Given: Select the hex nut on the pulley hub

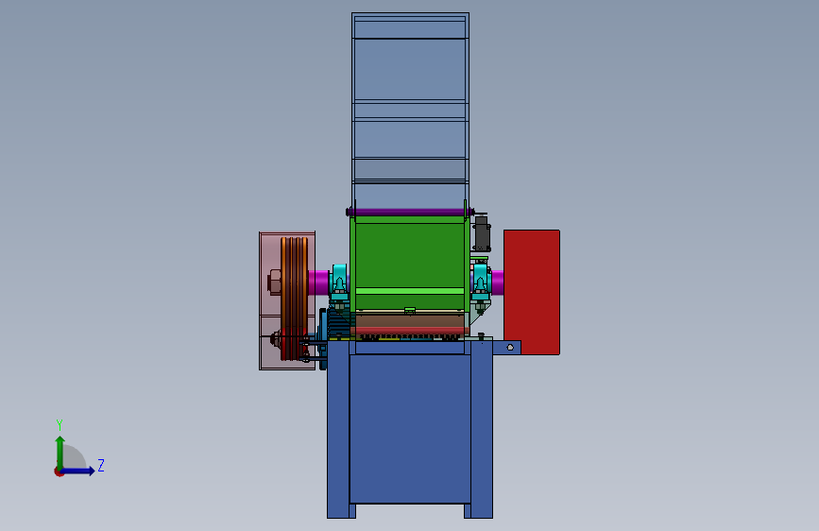Looking at the screenshot, I should click(274, 283).
